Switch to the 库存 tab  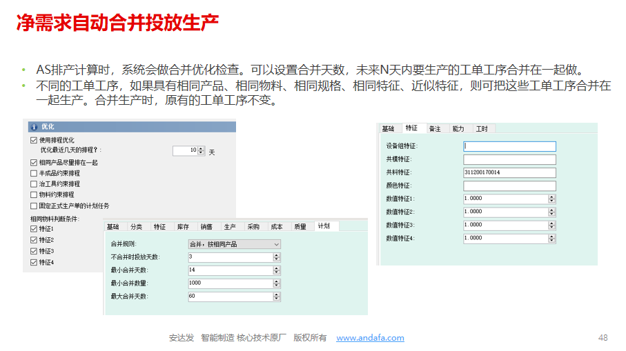pos(183,226)
